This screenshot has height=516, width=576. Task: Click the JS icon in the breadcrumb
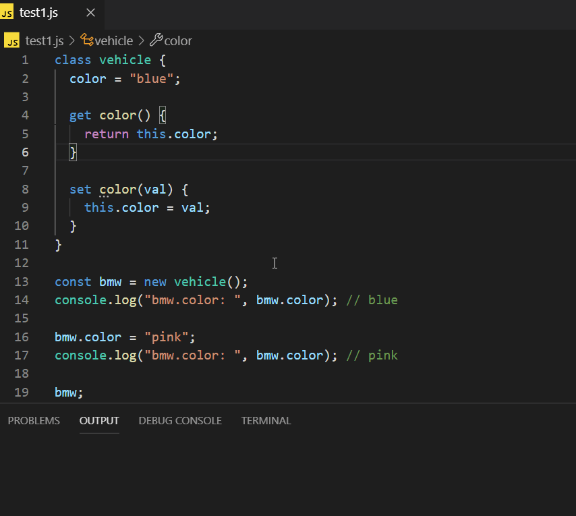pos(11,41)
